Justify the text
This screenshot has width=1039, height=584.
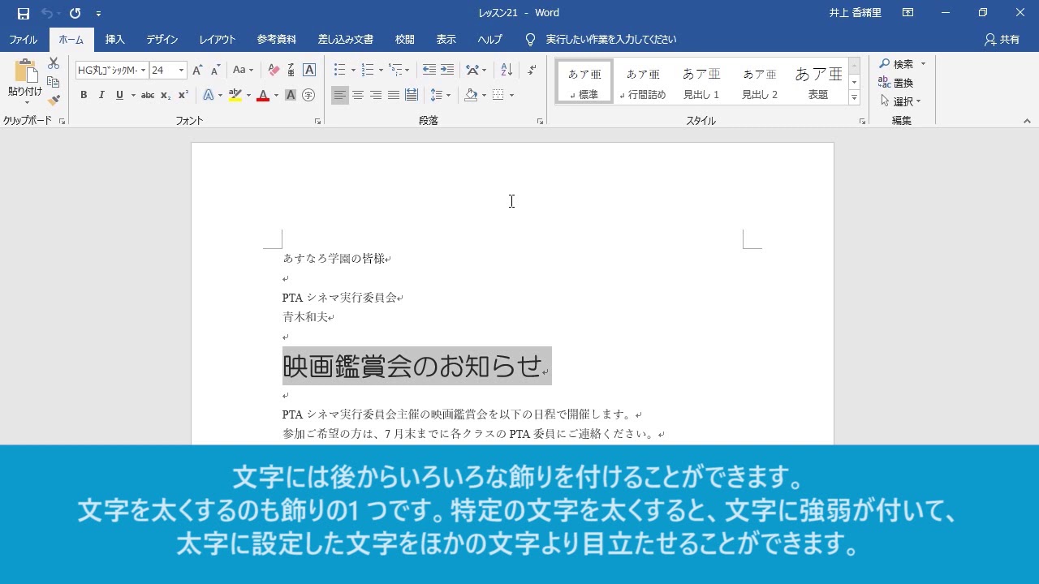pyautogui.click(x=394, y=95)
